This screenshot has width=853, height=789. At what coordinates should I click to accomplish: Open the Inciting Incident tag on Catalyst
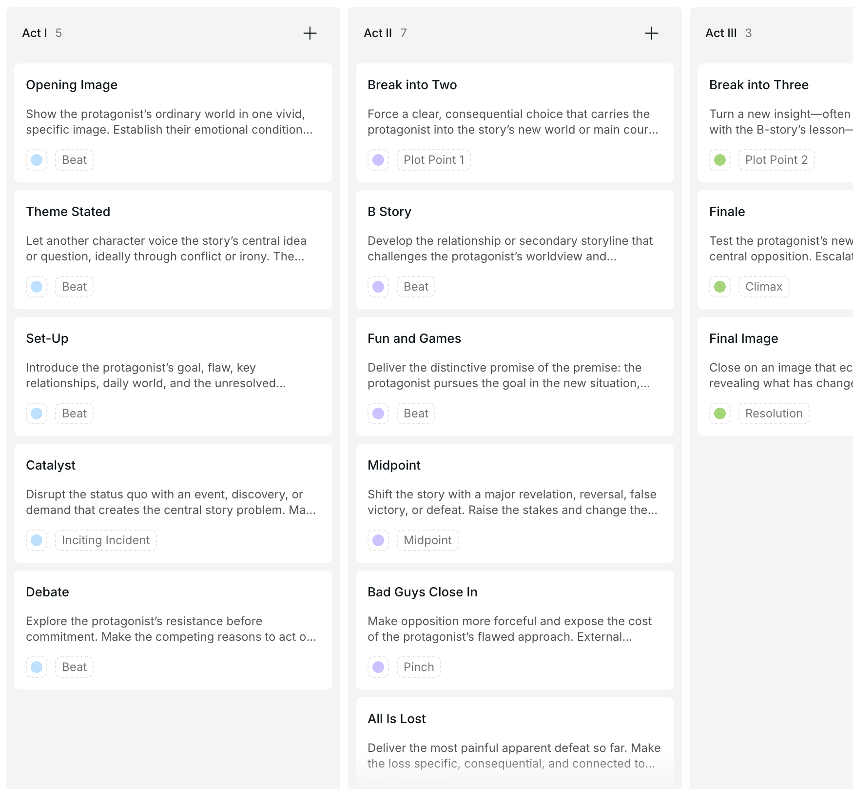pyautogui.click(x=106, y=540)
